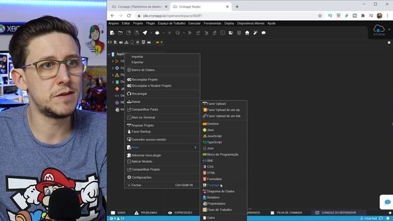Screen dimensions: 393x221
Task: Click the wrench tool toolbar icon
Action: tap(255, 33)
